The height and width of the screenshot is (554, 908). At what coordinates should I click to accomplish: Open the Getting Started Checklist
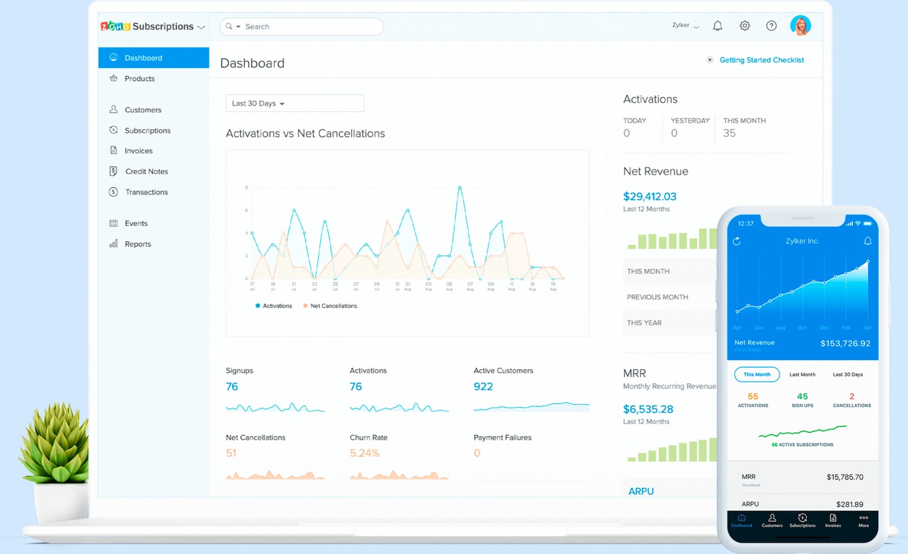click(762, 60)
